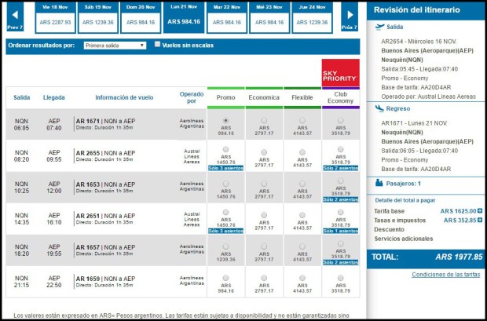Click the Jue 24 Nov date tab
487x321 pixels.
pyautogui.click(x=313, y=16)
